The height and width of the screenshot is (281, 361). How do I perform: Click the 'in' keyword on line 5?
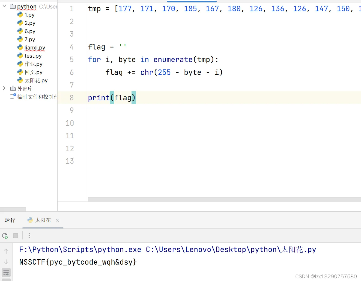145,60
